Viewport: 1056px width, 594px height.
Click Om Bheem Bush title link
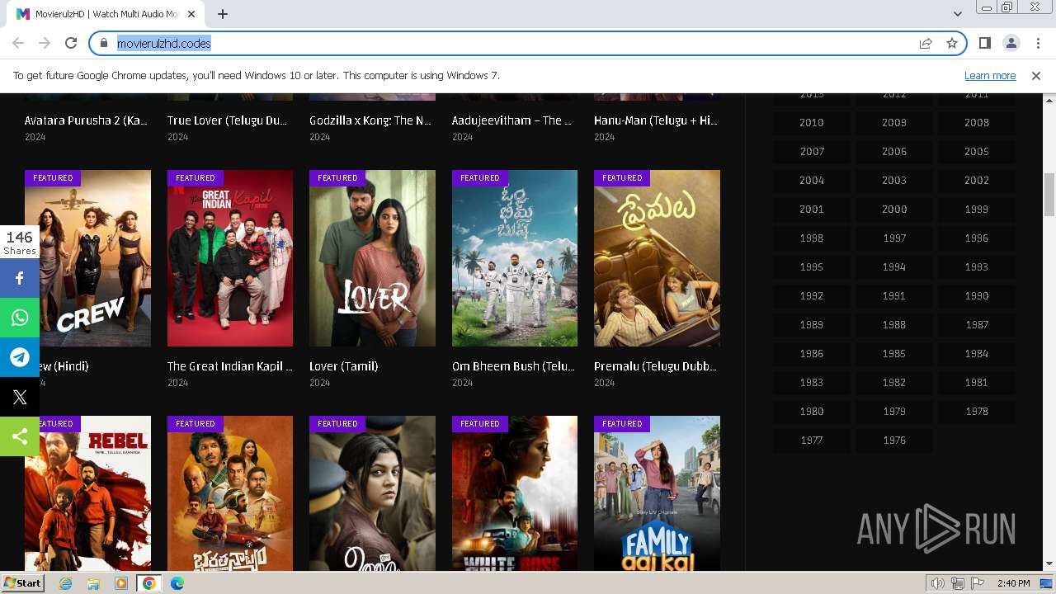pyautogui.click(x=513, y=366)
